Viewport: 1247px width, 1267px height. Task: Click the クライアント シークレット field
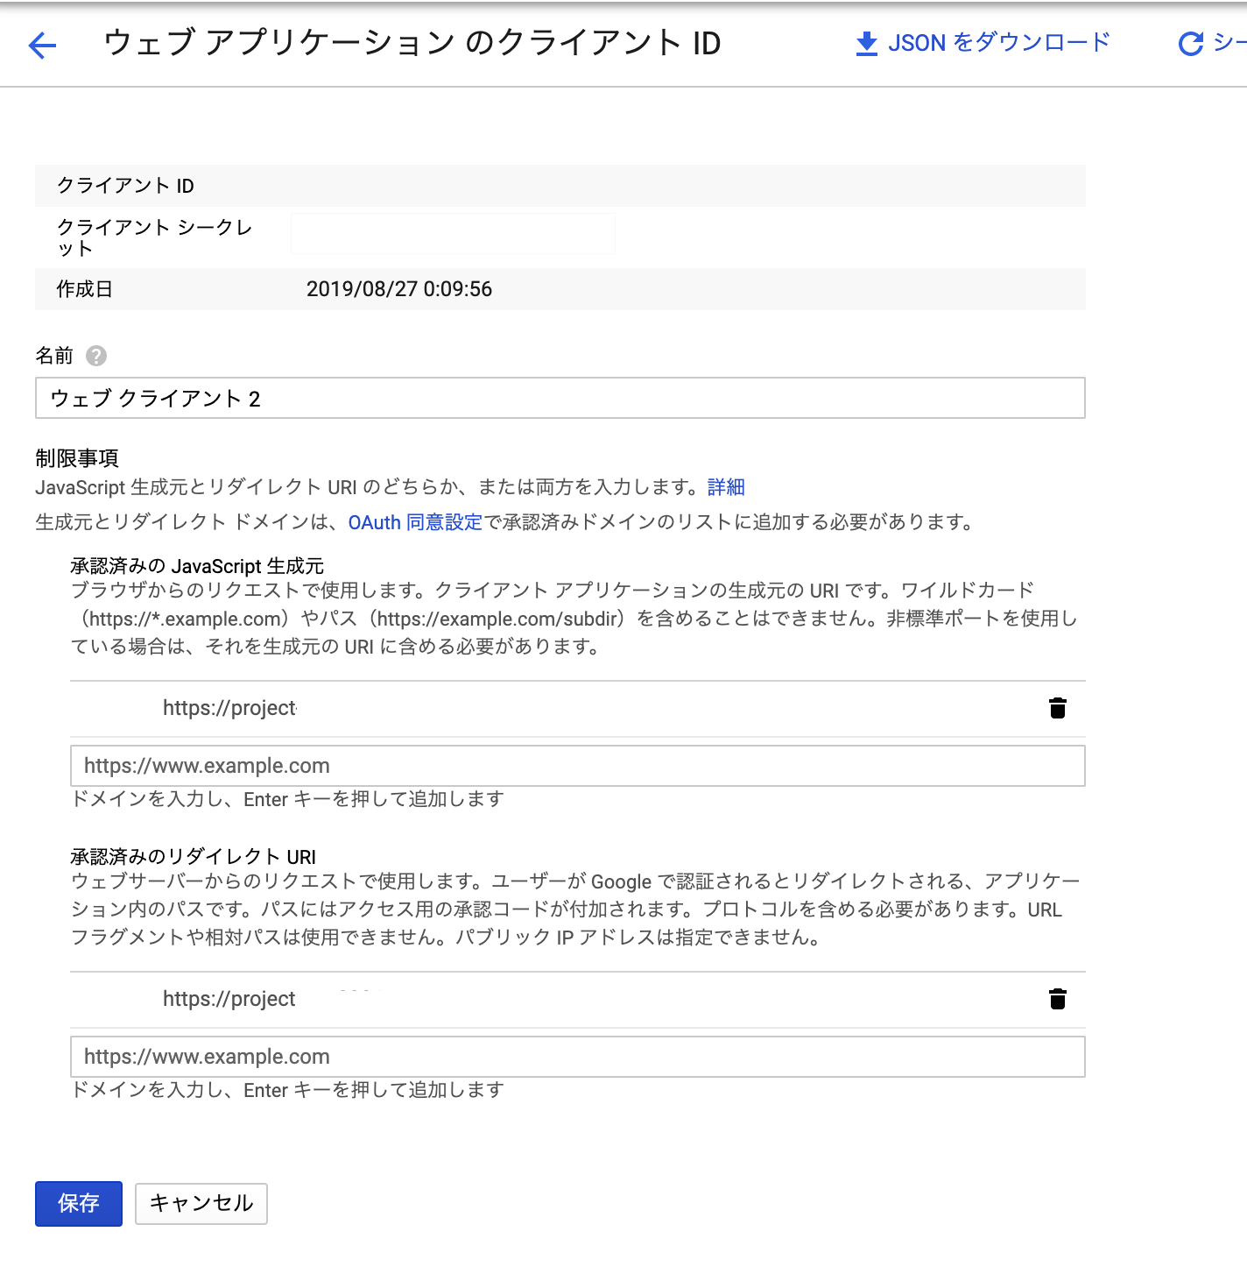[x=453, y=232]
